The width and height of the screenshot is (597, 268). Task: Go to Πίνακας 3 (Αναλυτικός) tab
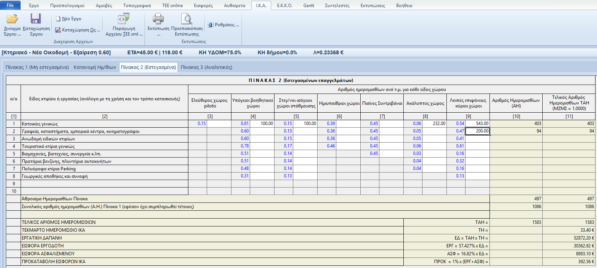(x=206, y=67)
